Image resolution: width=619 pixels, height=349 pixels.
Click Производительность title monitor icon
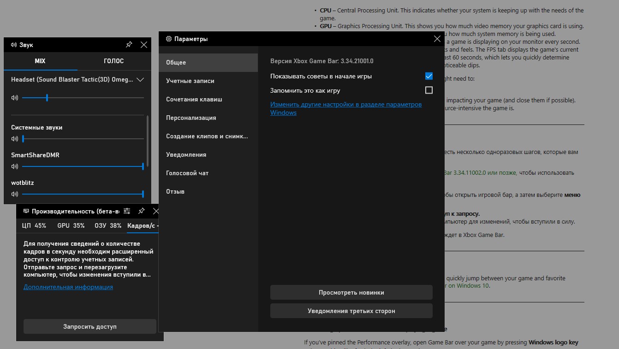point(26,211)
